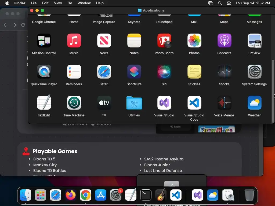The image size is (275, 206).
Task: Open System Settings in Applications window
Action: coord(255,72)
